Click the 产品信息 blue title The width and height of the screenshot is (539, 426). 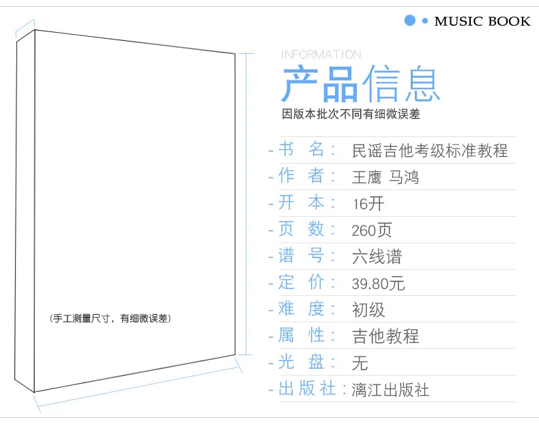(361, 84)
